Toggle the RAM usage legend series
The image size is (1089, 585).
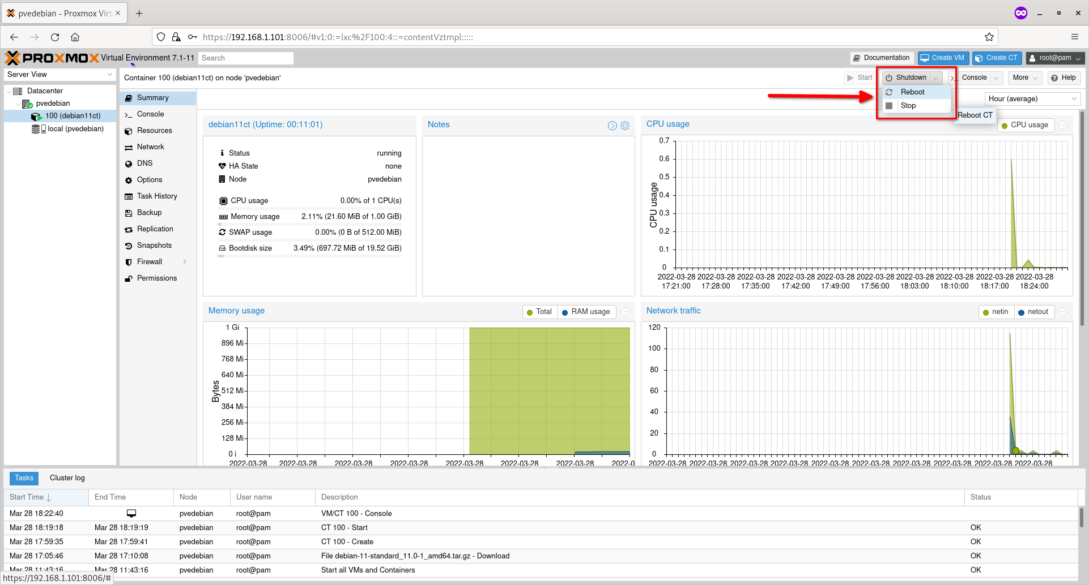point(586,312)
